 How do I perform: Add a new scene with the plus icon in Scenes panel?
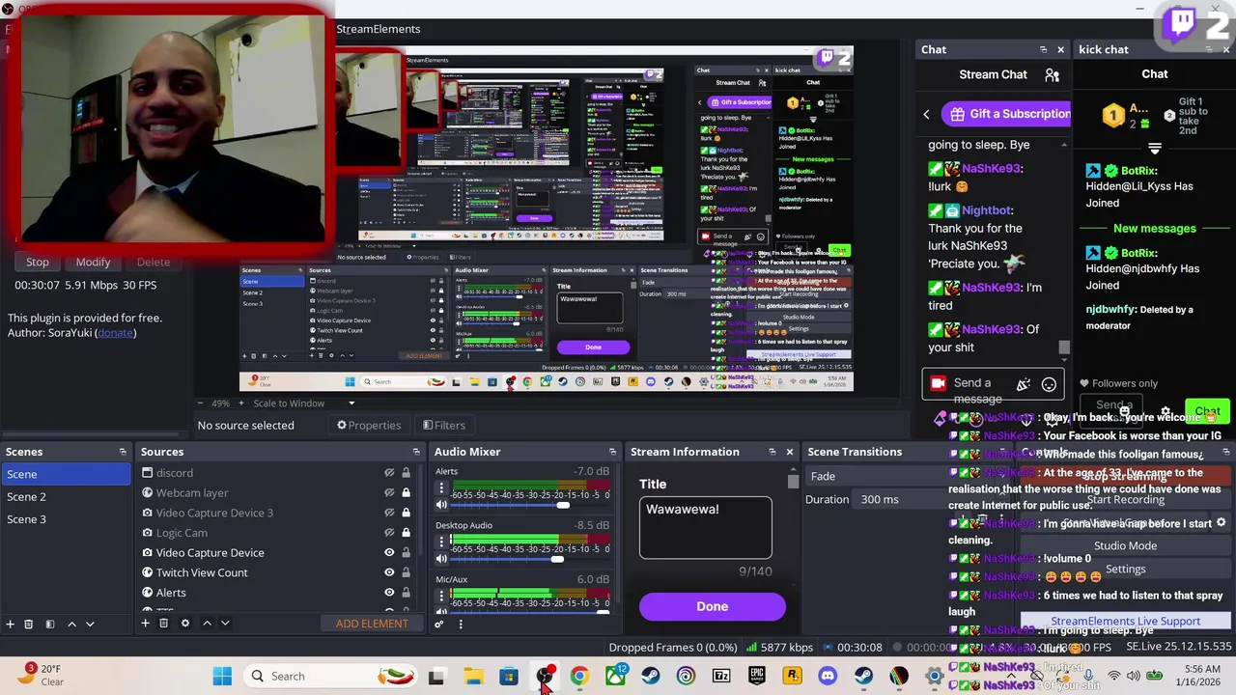click(10, 624)
